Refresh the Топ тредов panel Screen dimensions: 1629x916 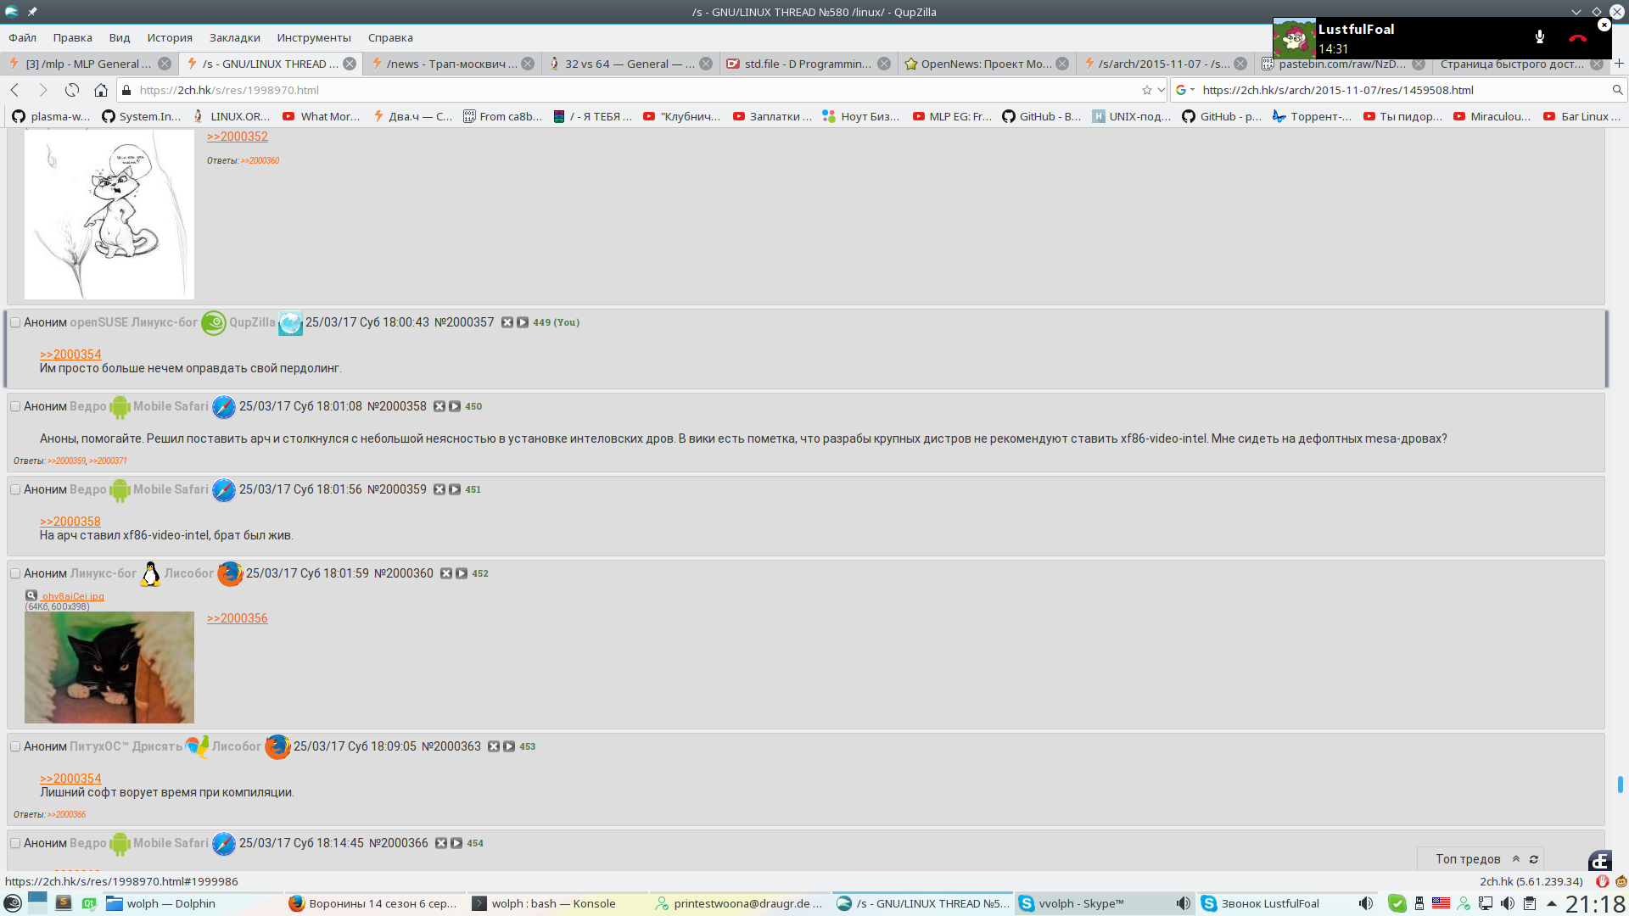click(x=1534, y=859)
